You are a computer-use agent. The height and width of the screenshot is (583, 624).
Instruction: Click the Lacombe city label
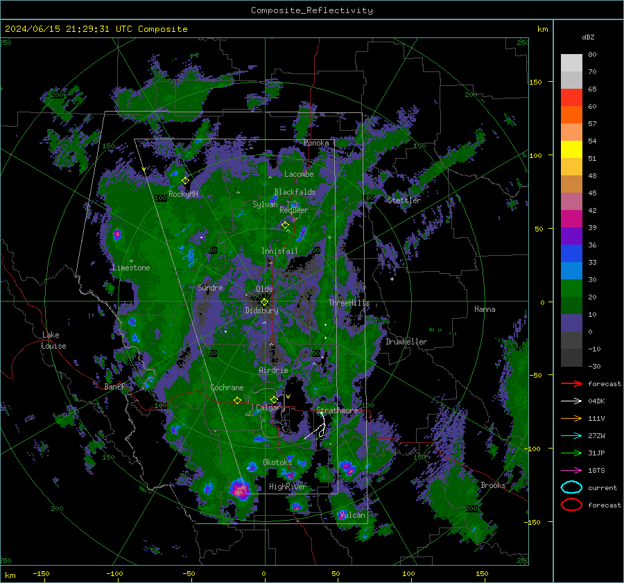coord(299,174)
